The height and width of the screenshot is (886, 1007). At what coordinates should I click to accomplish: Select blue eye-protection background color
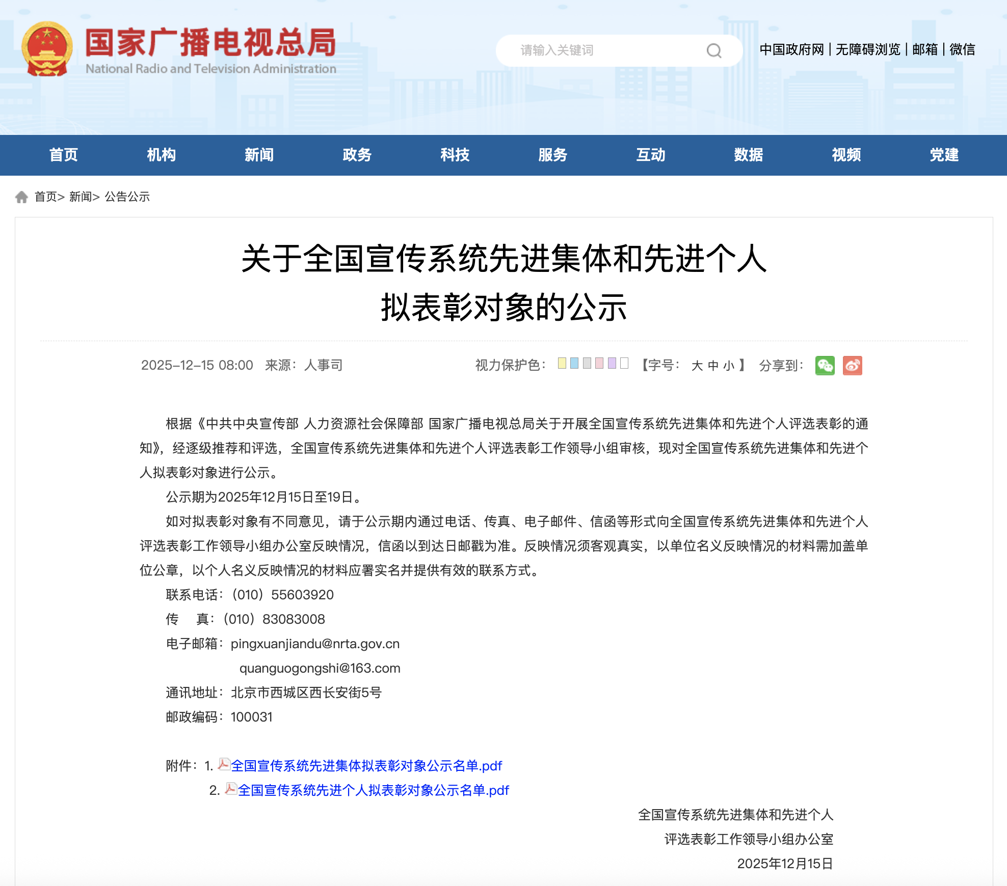click(x=574, y=363)
